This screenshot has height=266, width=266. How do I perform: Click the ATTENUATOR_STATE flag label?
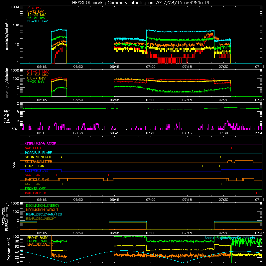click(x=40, y=144)
